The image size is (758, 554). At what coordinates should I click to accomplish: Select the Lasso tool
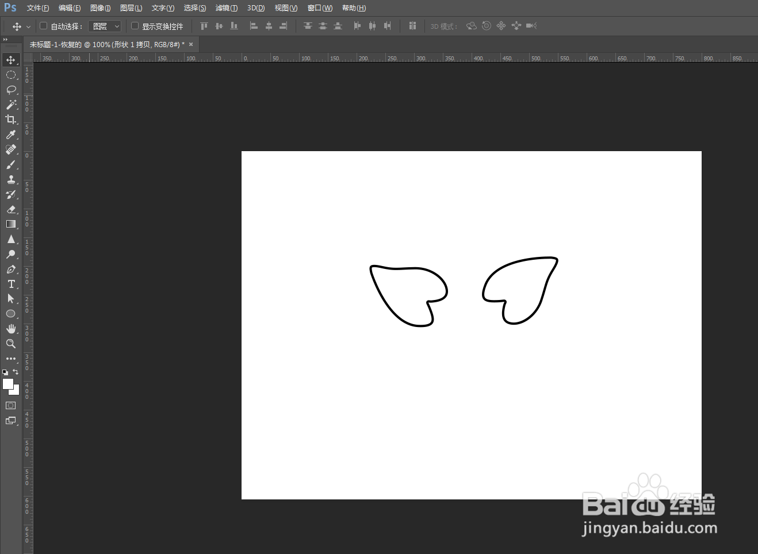[x=11, y=90]
